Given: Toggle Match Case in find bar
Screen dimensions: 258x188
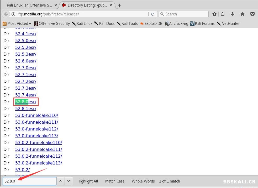Looking at the screenshot, I should pos(115,181).
